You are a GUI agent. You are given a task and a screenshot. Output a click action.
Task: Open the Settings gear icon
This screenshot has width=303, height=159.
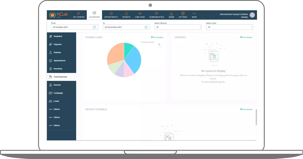[183, 13]
